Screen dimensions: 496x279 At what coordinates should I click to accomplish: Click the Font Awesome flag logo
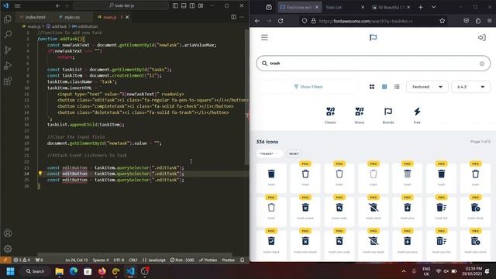pos(374,38)
